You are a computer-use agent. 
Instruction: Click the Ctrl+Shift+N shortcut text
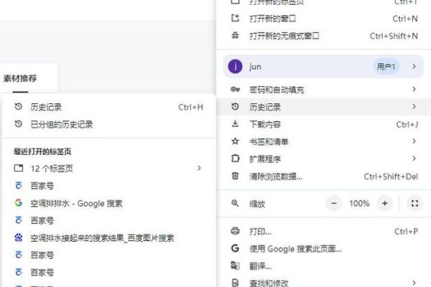pos(394,36)
